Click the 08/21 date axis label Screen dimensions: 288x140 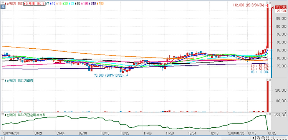38,133
